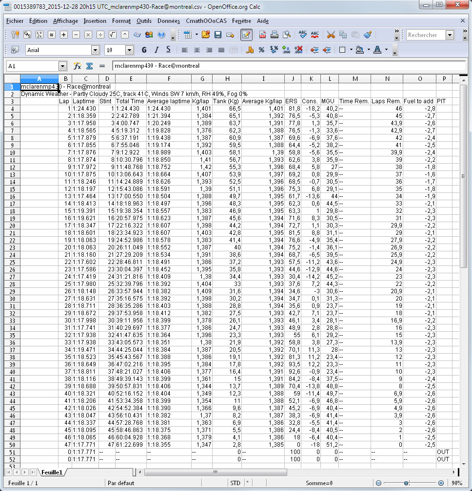Select column H header
Viewport: 472px width, 491px height.
(227, 79)
